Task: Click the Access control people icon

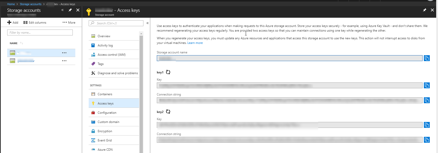Action: tap(93, 55)
